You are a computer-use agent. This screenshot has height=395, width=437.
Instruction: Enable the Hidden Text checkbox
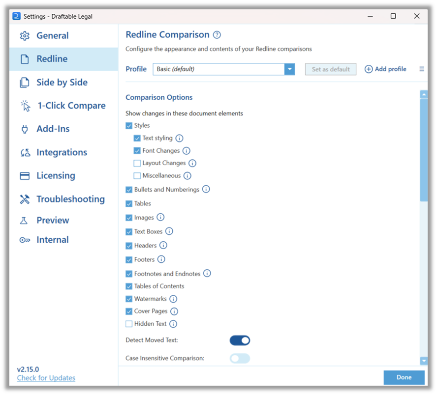click(129, 324)
